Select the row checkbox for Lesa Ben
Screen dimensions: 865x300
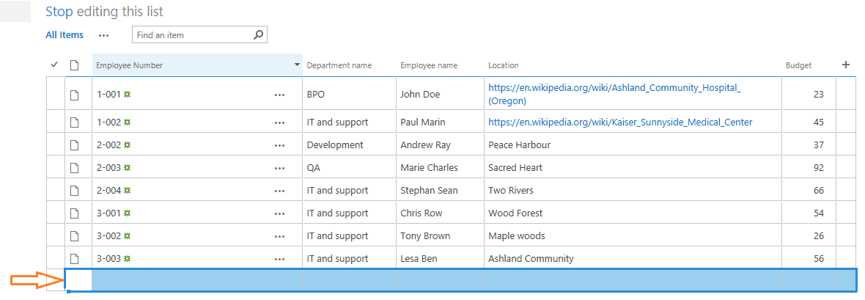pos(55,259)
